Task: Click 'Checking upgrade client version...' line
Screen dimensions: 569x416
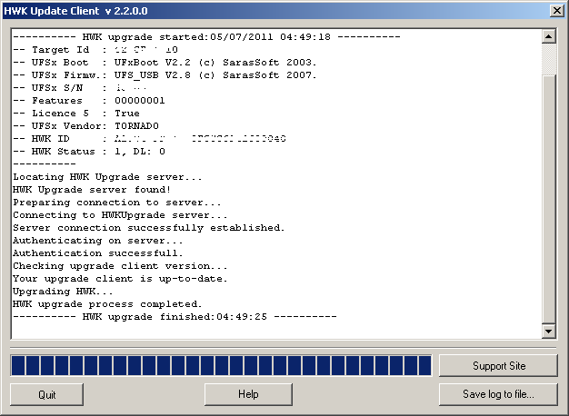Action: [x=120, y=266]
